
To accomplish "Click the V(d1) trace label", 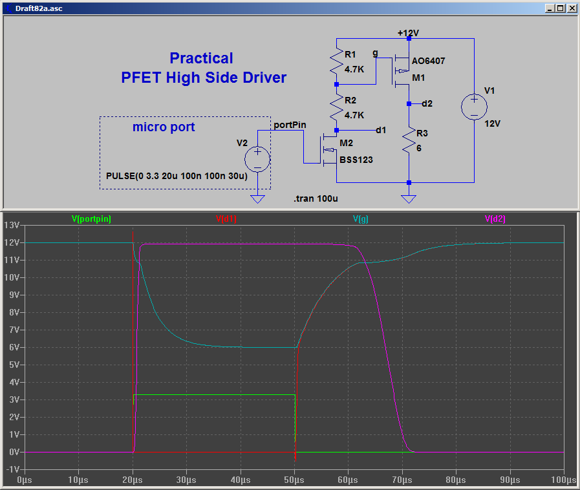I will click(x=226, y=219).
